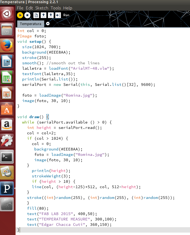Click the 'println(height);' line
Screen dimensions: 190x235
pyautogui.click(x=51, y=171)
